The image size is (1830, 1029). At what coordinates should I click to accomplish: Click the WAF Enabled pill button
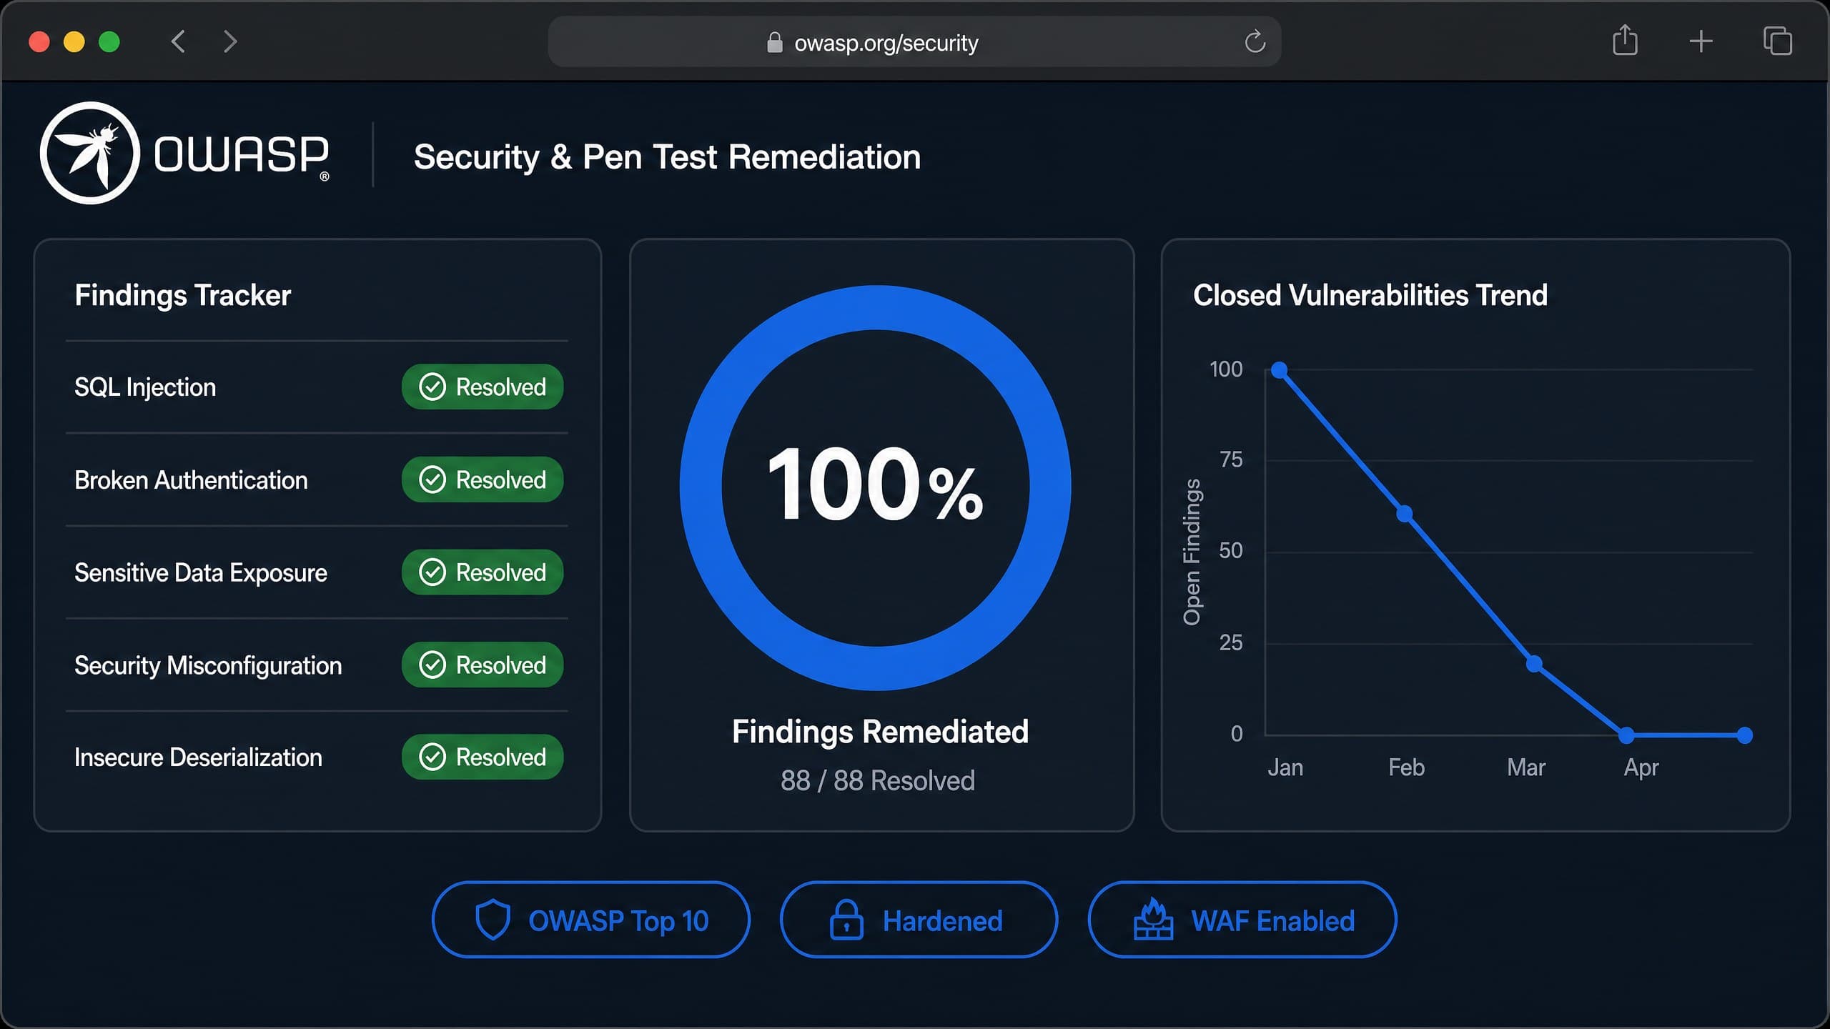tap(1242, 920)
